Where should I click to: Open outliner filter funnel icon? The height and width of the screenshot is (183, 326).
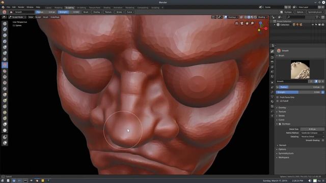(317, 17)
